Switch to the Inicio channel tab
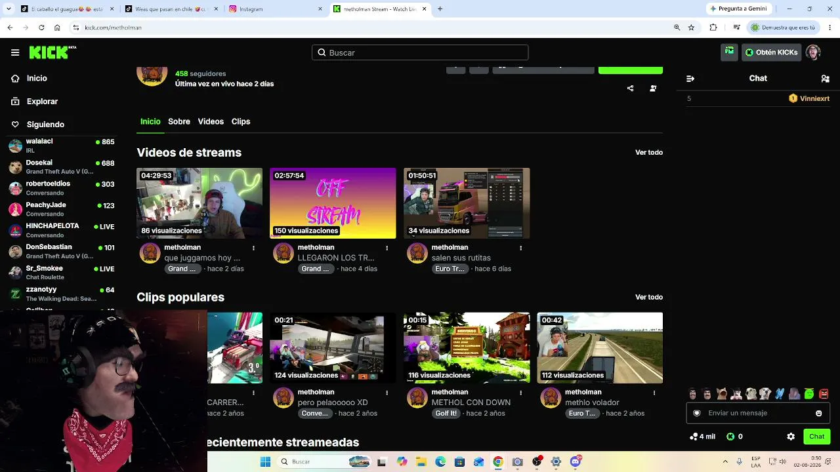Image resolution: width=840 pixels, height=472 pixels. pyautogui.click(x=150, y=121)
